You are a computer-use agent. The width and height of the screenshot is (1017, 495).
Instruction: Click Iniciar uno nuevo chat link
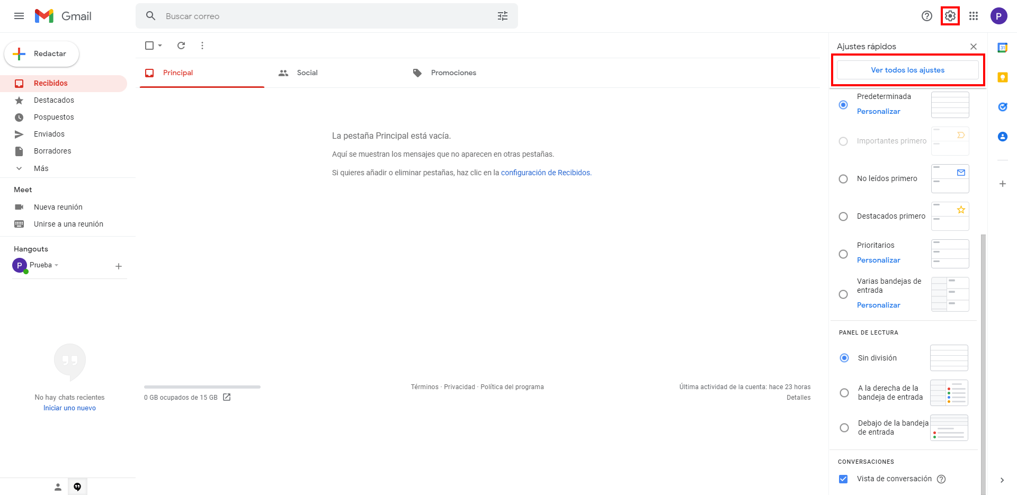pyautogui.click(x=69, y=408)
